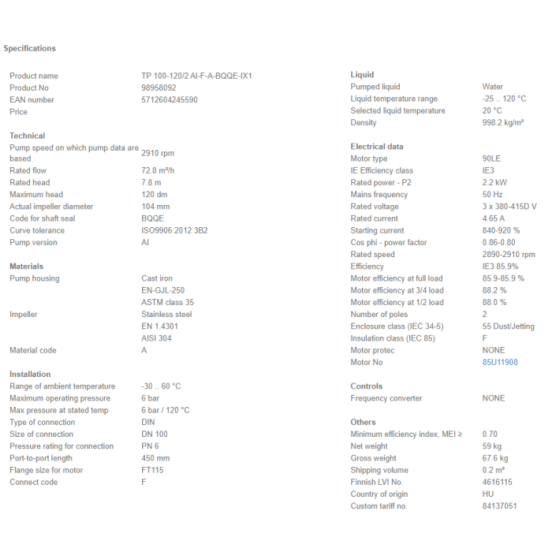The height and width of the screenshot is (552, 552).
Task: Click the Flange size for motor FT115
Action: [x=152, y=470]
